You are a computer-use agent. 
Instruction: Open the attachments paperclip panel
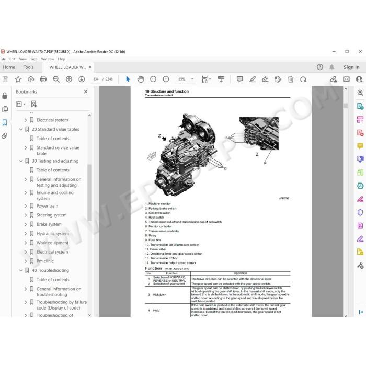pos(5,136)
